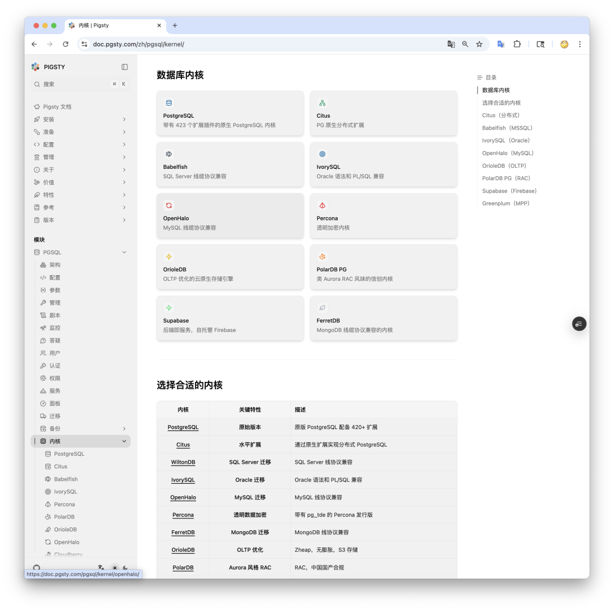Screen dimensions: 614x611
Task: Open the 监控 item in the PGSQL sidebar
Action: (55, 328)
